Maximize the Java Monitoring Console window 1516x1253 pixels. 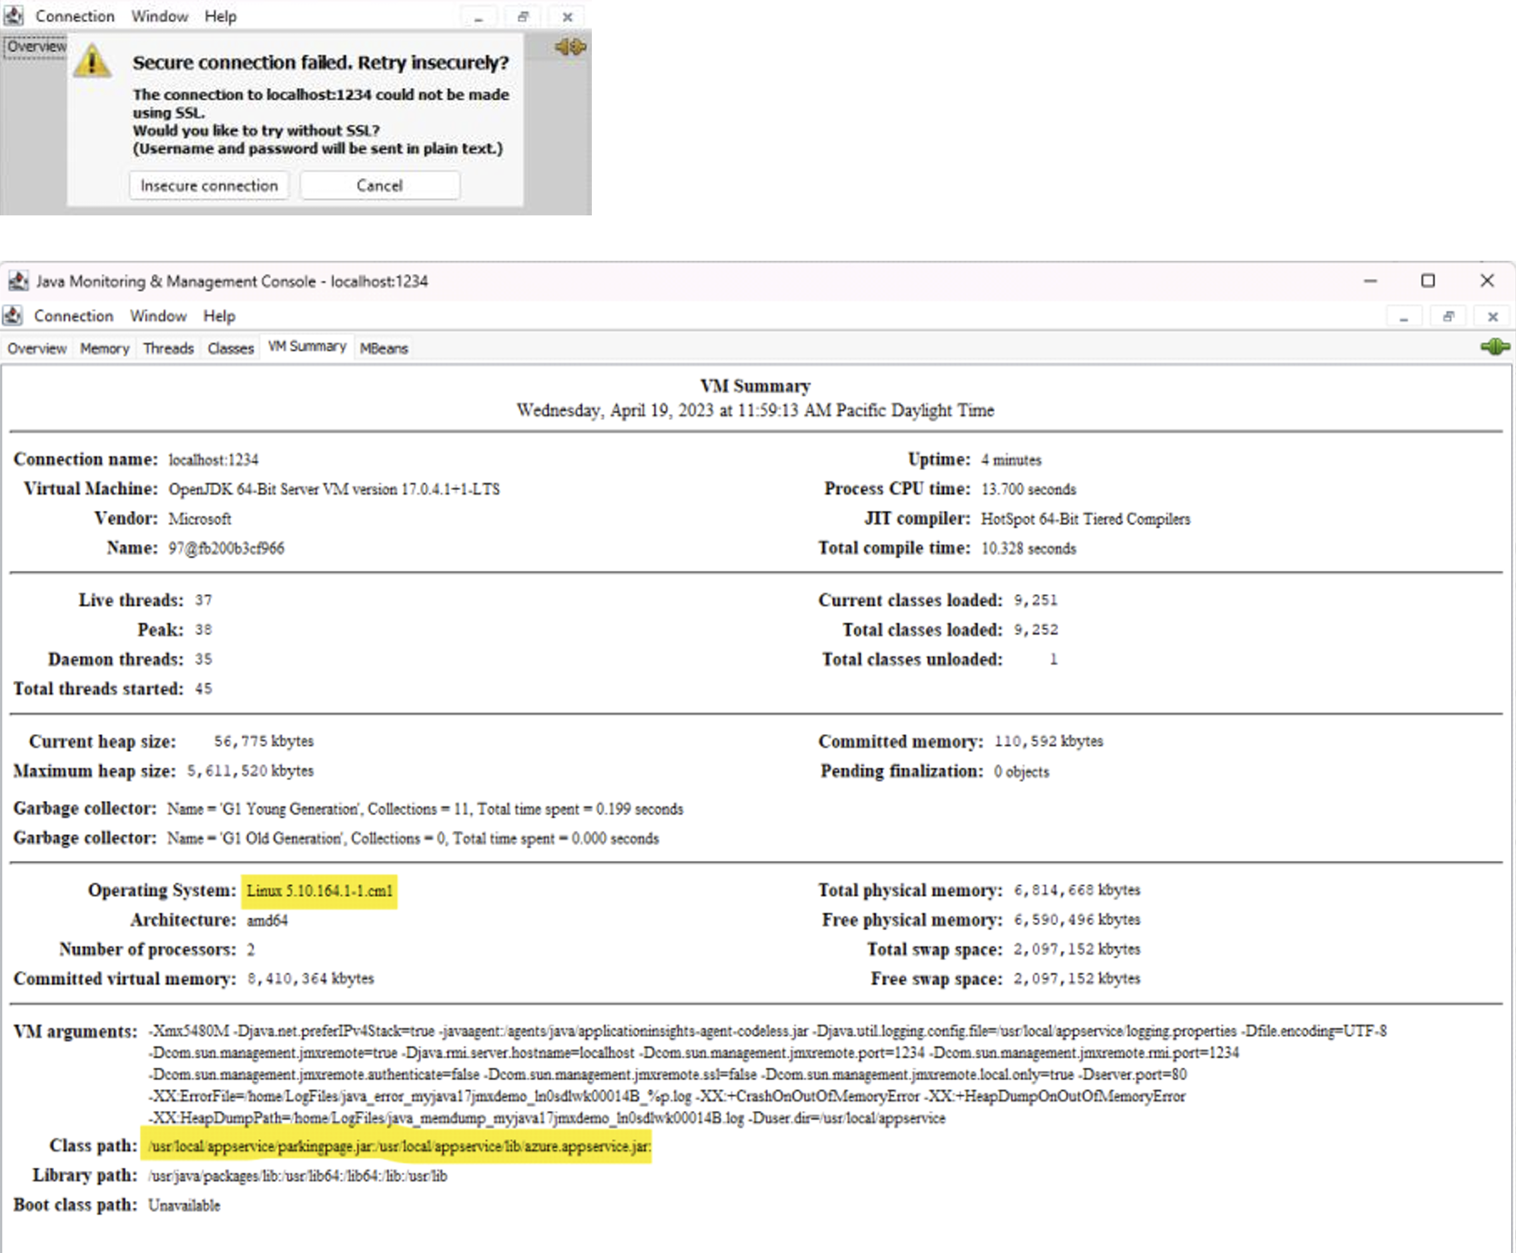coord(1428,281)
